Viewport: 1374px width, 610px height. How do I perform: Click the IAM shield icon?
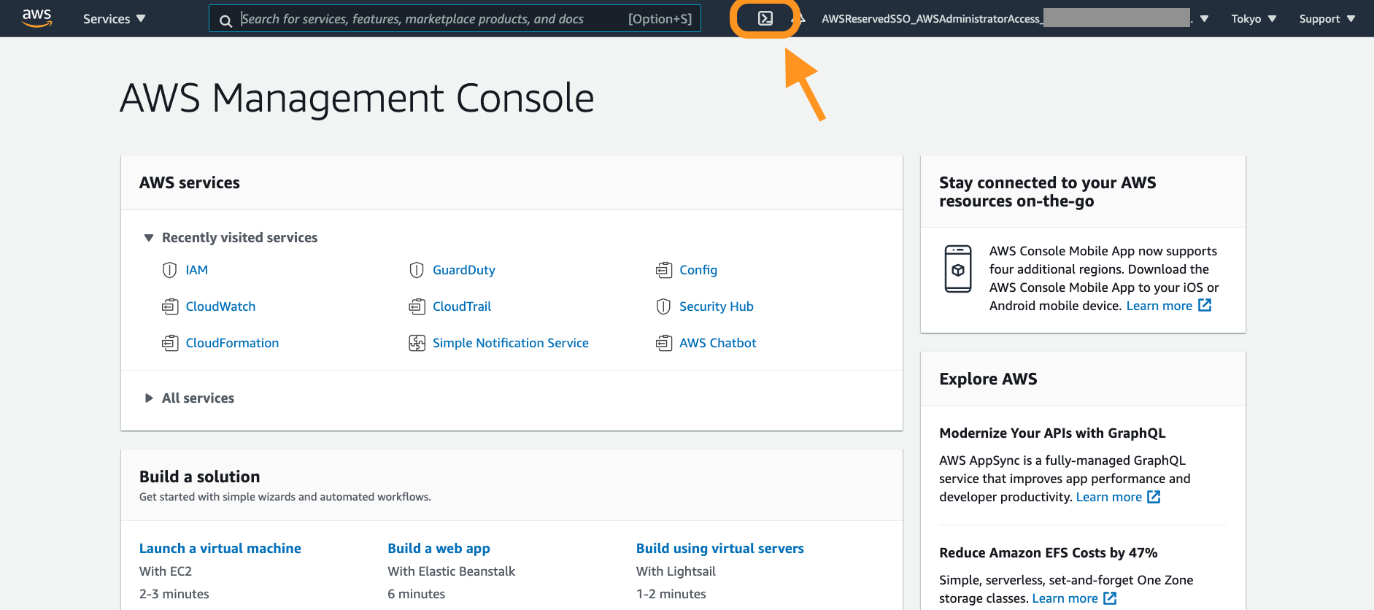tap(169, 270)
